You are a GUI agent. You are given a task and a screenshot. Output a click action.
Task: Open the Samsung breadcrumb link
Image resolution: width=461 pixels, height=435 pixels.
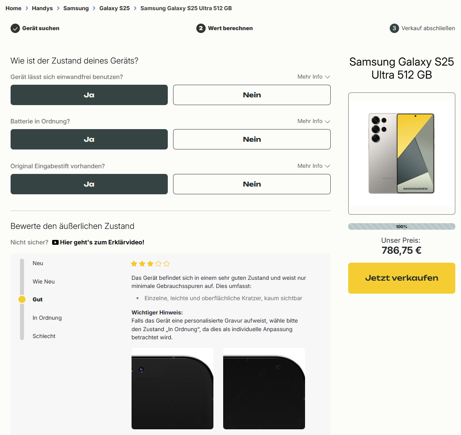click(x=76, y=8)
